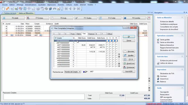
Task: Collapse the Saisie au Kilomètre navigation section
Action: coord(182,17)
